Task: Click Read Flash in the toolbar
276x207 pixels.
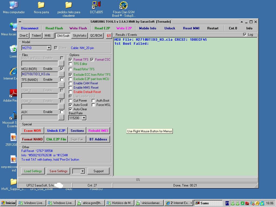Action: (54, 28)
